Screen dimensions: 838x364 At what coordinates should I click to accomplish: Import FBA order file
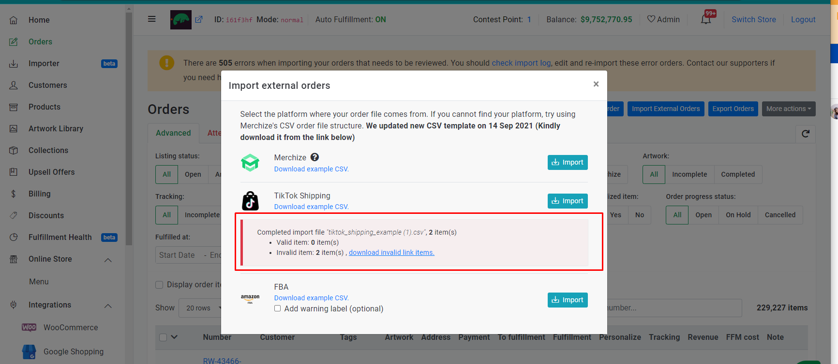(568, 300)
